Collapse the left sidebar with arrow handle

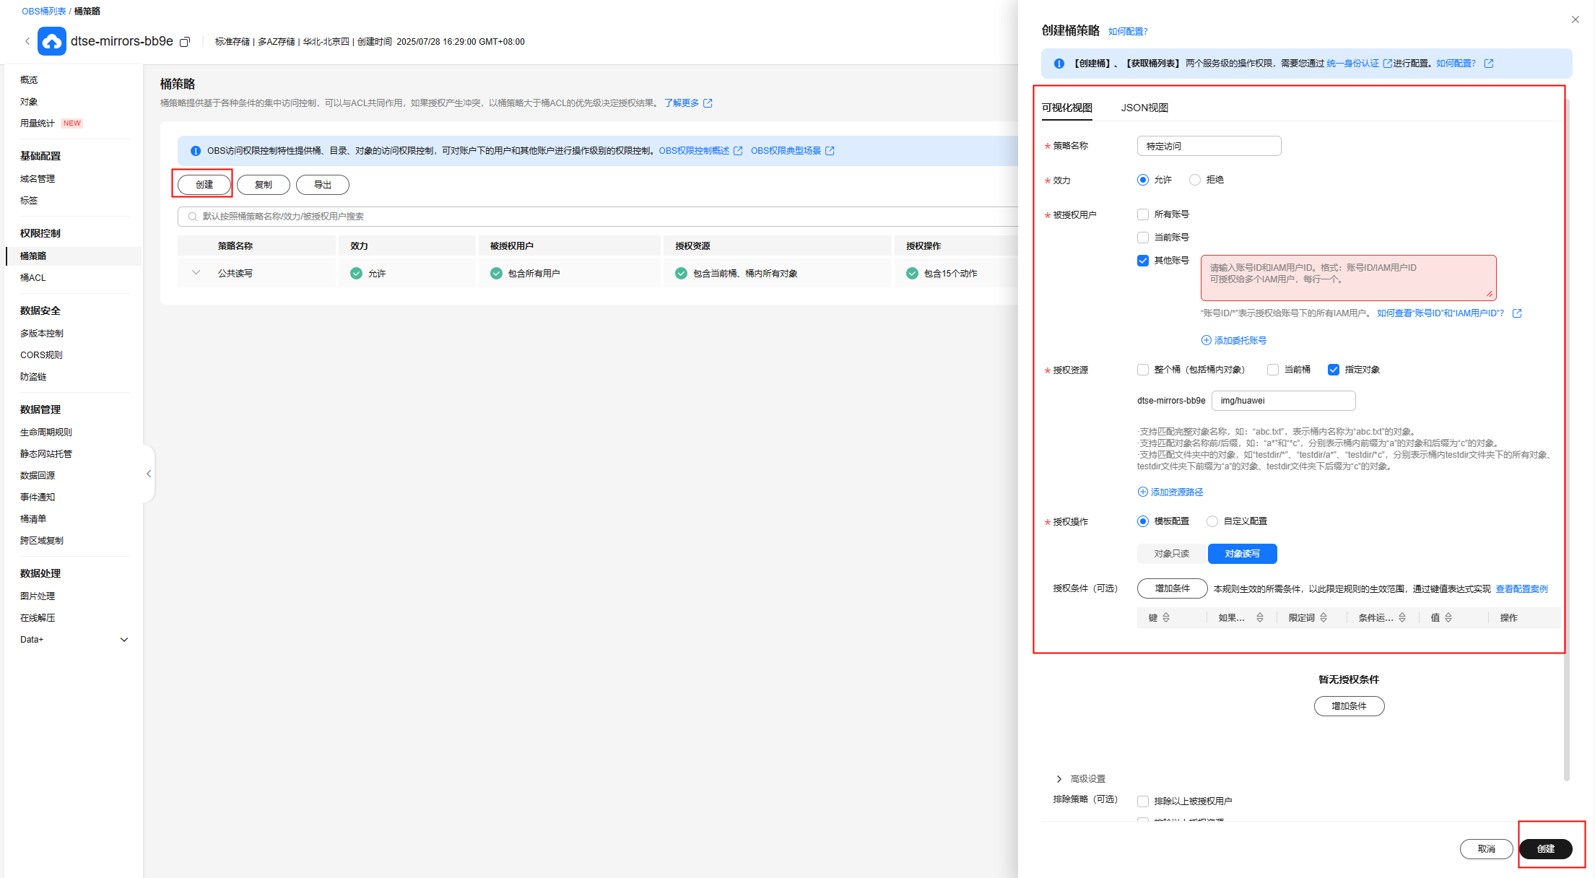[149, 474]
